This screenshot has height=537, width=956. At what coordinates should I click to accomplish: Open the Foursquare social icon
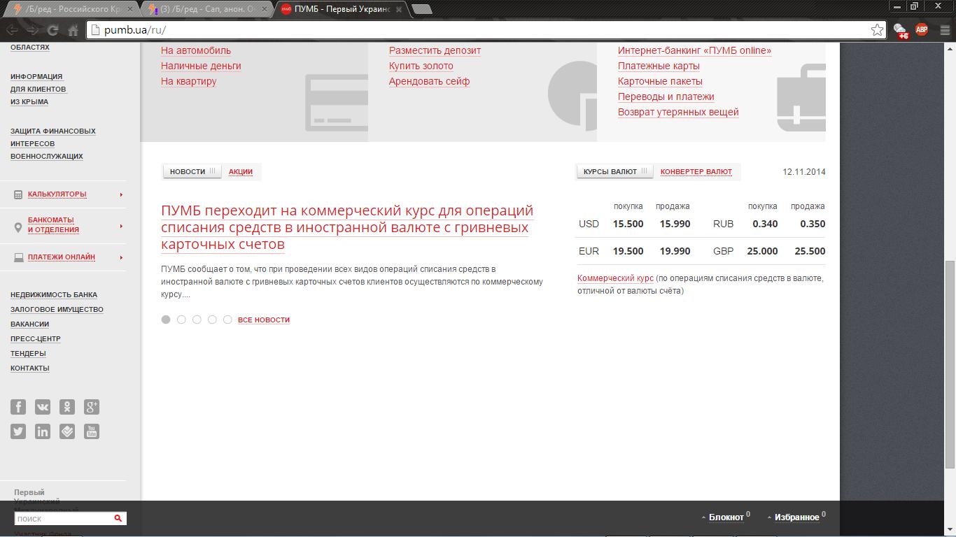[67, 431]
